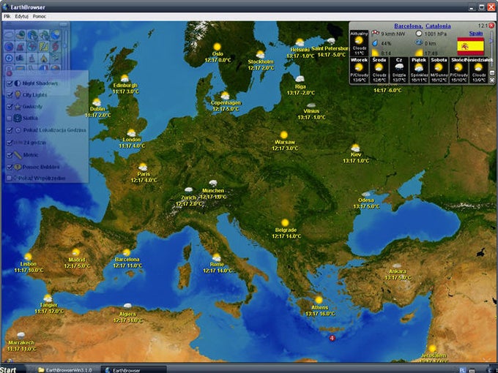Select the blue crosshair circle tool icon
Image resolution: width=498 pixels, height=373 pixels.
point(9,58)
